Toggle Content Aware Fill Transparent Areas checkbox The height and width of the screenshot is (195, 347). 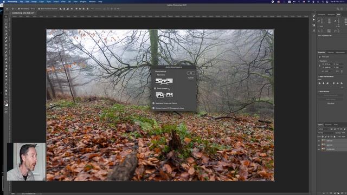pos(153,108)
